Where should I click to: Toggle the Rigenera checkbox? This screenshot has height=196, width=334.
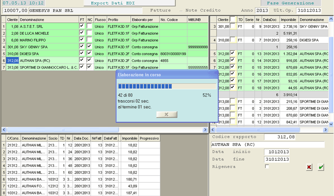tap(267, 167)
